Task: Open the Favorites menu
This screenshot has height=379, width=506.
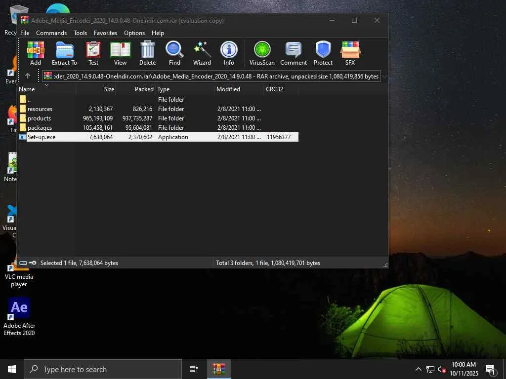Action: tap(106, 33)
